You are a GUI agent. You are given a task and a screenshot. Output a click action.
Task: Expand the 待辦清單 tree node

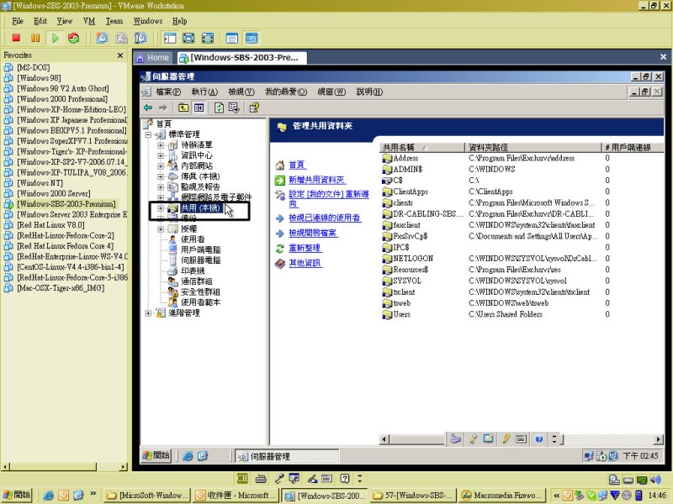pyautogui.click(x=161, y=144)
